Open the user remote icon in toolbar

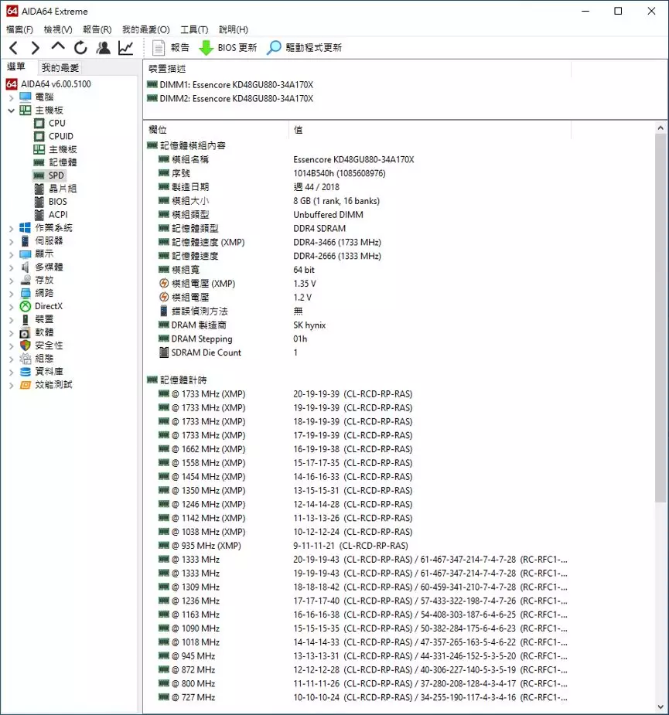click(103, 48)
